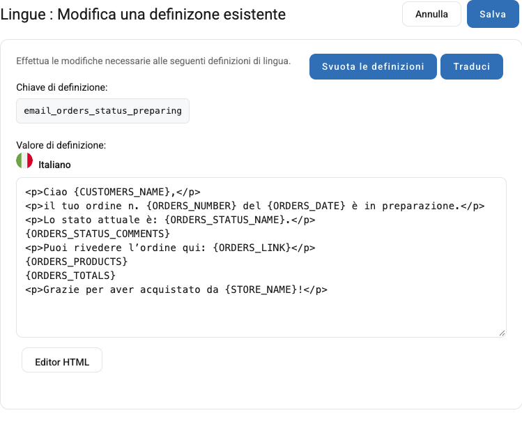Click Svuota le definizioni button
Screen dimensions: 522x422
[x=373, y=67]
